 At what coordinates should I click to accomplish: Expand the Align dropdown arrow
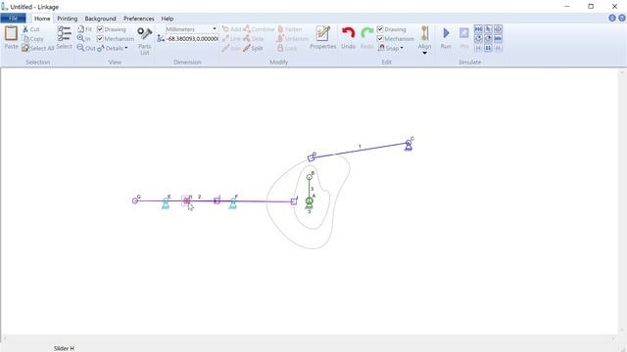click(424, 53)
